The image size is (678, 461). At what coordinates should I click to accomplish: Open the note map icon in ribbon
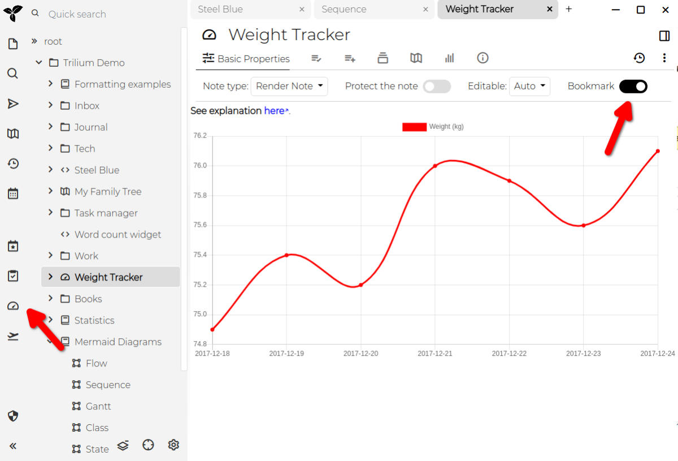click(x=416, y=58)
